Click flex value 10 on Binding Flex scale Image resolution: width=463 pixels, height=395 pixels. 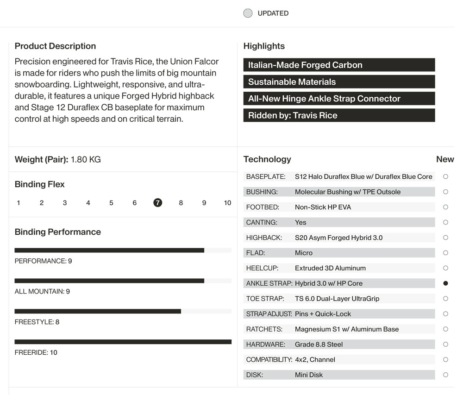pyautogui.click(x=227, y=203)
